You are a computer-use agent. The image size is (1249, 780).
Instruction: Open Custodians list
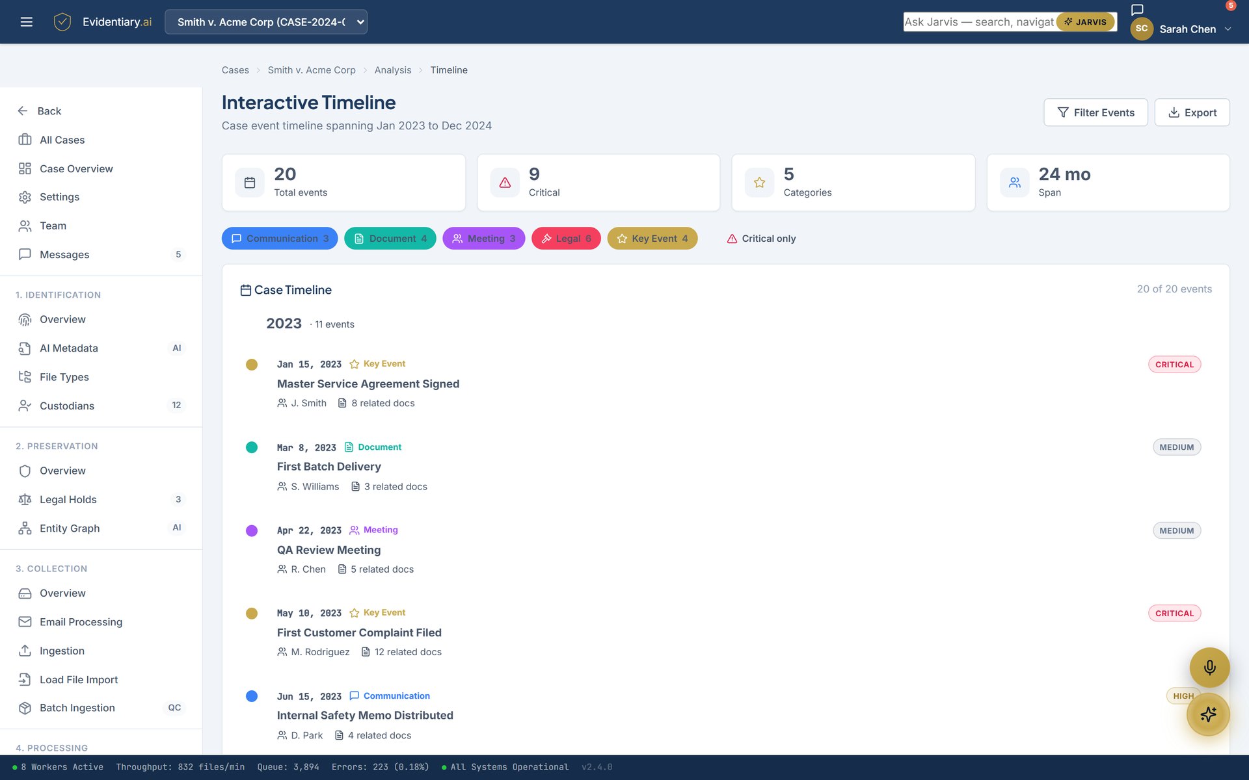pos(101,406)
